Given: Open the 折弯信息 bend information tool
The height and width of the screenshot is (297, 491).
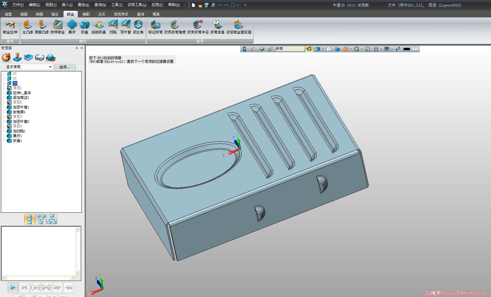Looking at the screenshot, I should coord(217,27).
